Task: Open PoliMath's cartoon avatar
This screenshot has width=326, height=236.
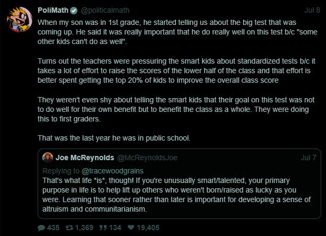Action: [19, 19]
